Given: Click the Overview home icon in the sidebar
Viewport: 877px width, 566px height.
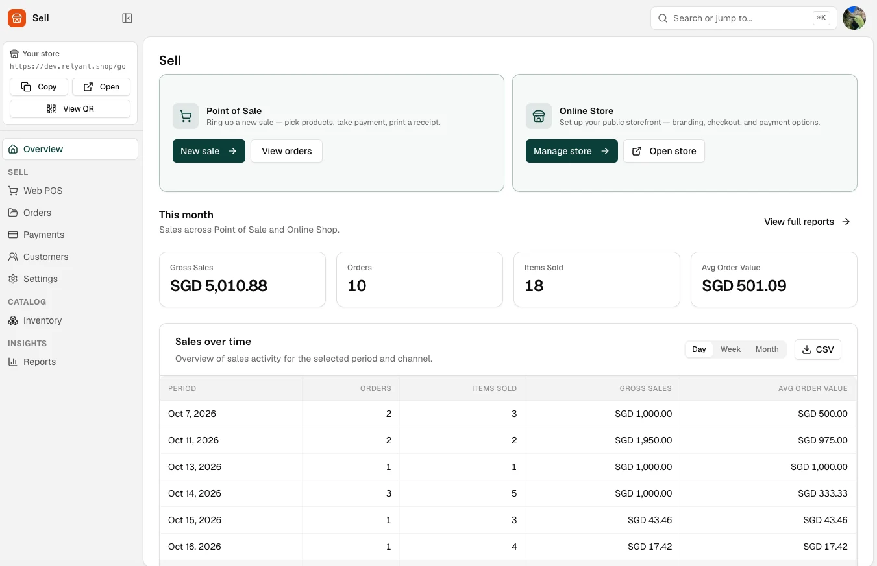Looking at the screenshot, I should click(13, 149).
